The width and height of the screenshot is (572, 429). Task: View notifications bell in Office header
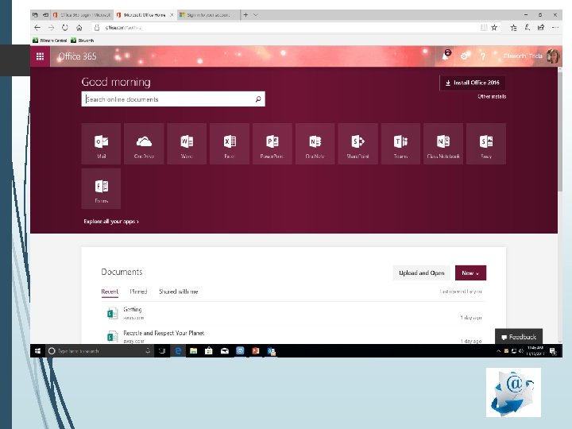(446, 56)
